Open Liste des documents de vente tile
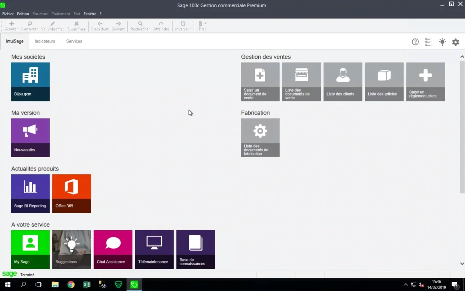Viewport: 465px width, 291px height. (x=302, y=82)
